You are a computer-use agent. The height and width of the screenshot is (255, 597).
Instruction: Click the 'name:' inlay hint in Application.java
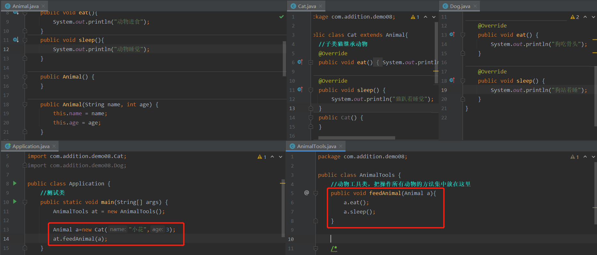click(x=118, y=229)
